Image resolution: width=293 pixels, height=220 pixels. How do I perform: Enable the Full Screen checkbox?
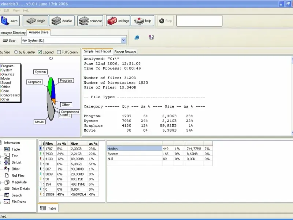pos(59,52)
